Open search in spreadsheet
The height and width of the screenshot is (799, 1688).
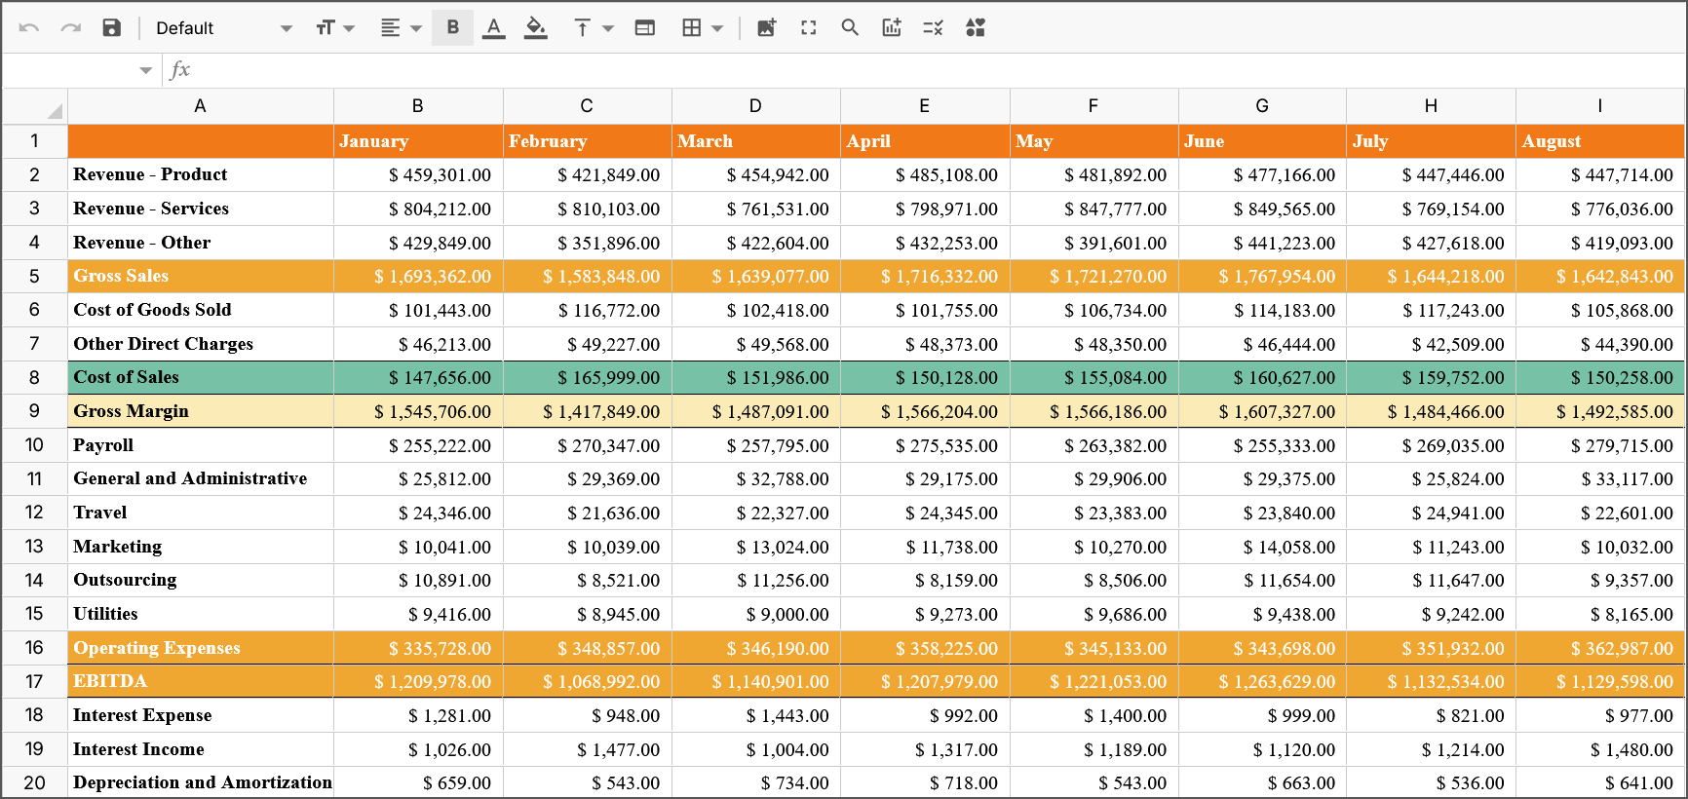pos(850,28)
